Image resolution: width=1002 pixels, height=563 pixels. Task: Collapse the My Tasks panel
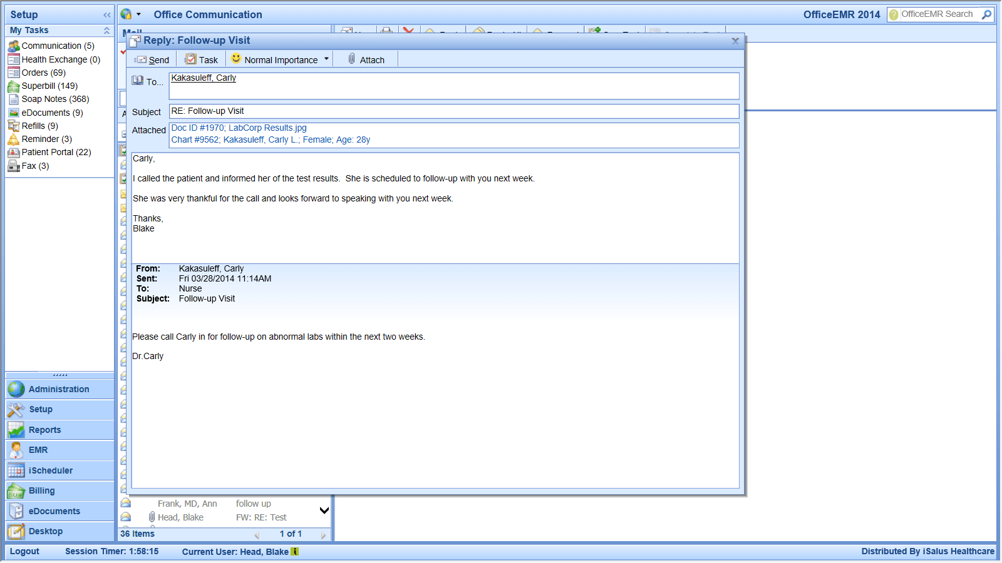[x=106, y=31]
